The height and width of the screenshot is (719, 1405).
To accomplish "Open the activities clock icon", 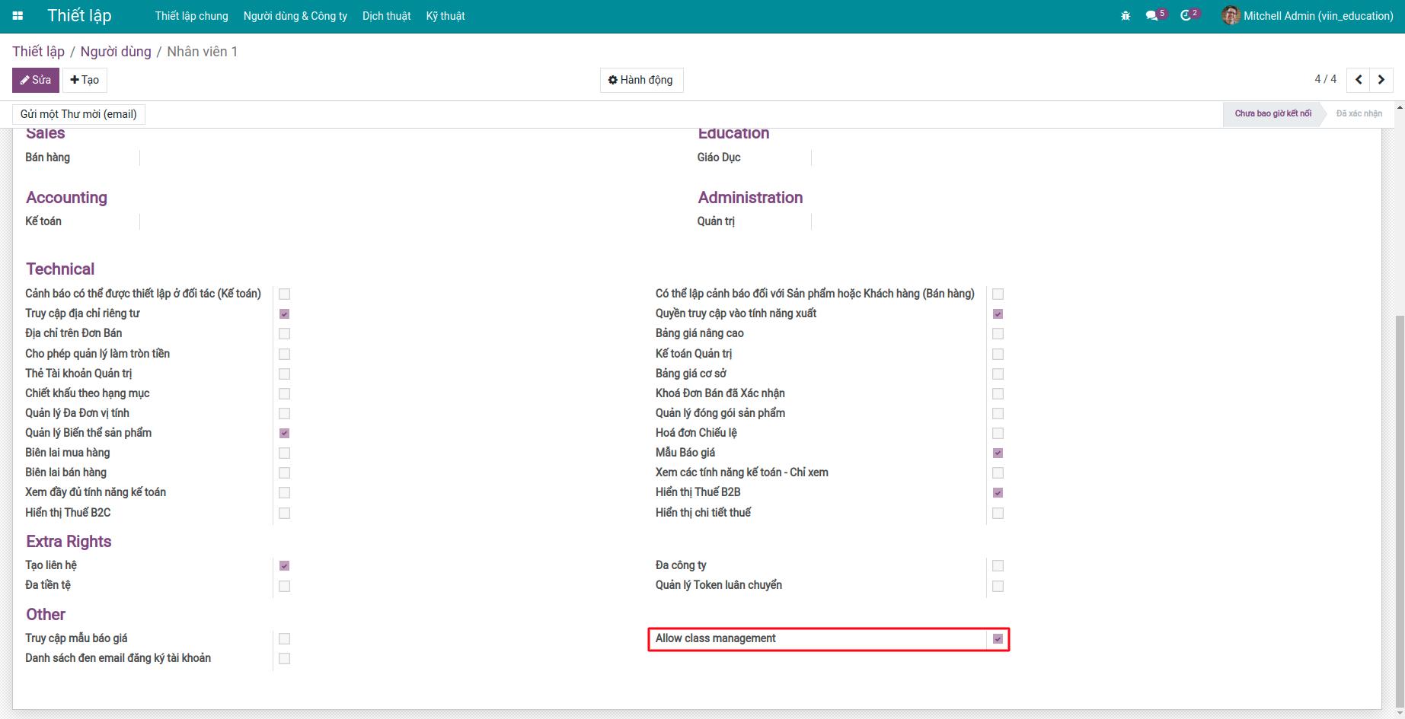I will coord(1186,16).
